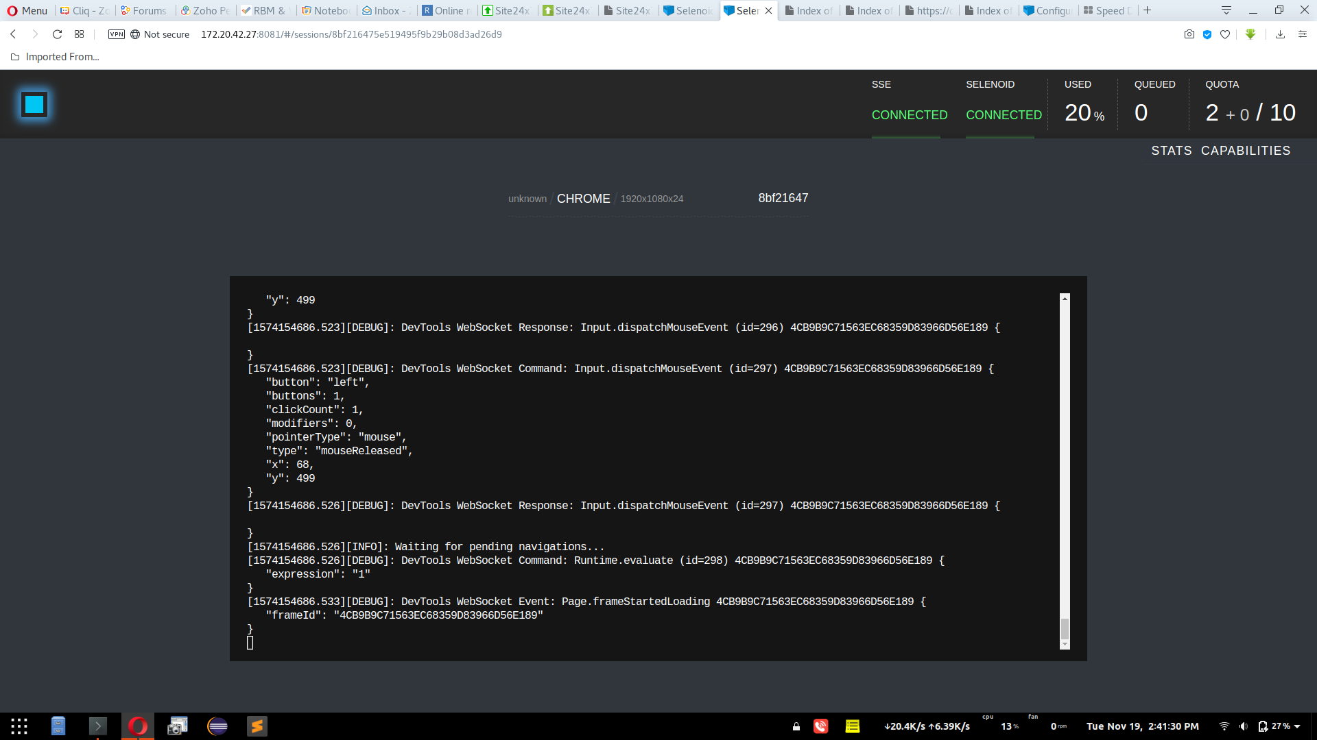Open the yellow clipboard icon in the taskbar
Viewport: 1317px width, 740px height.
pyautogui.click(x=853, y=726)
